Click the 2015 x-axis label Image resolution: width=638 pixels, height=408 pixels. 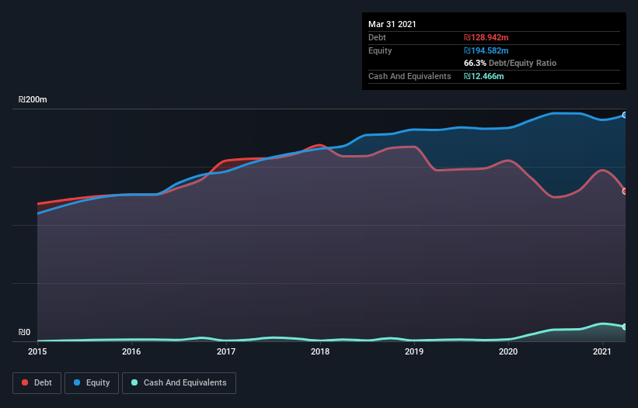(x=37, y=351)
